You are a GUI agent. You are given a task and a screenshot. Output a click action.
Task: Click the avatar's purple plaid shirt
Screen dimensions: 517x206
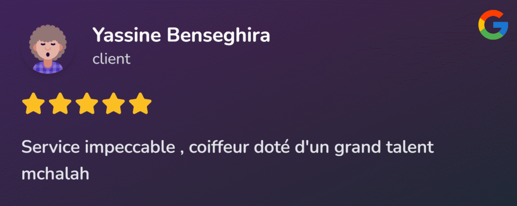[x=48, y=67]
